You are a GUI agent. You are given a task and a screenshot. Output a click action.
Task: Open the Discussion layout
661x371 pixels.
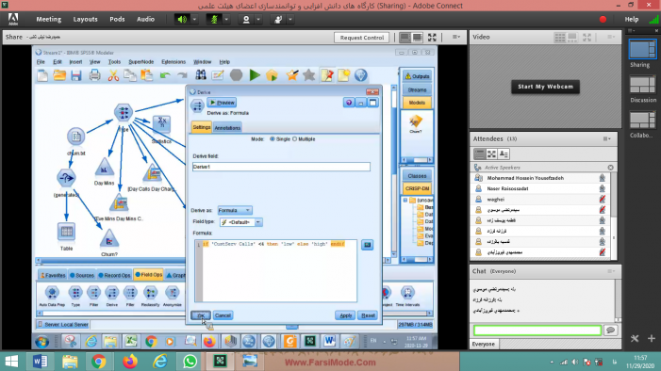click(642, 85)
